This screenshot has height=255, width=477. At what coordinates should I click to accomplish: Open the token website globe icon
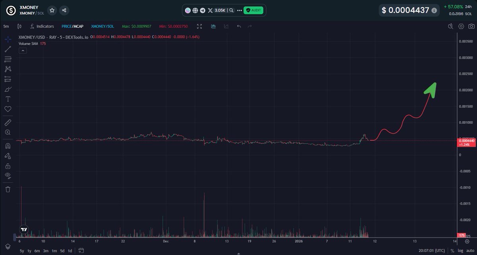tap(195, 10)
